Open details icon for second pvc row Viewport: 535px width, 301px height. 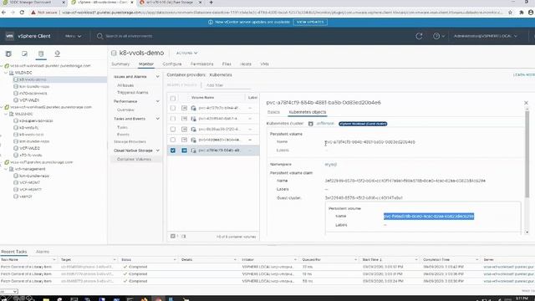click(x=184, y=119)
